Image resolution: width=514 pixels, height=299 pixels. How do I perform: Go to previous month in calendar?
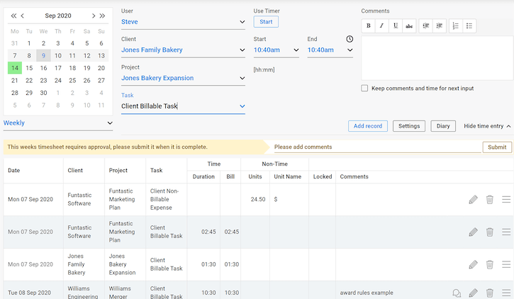coord(22,16)
